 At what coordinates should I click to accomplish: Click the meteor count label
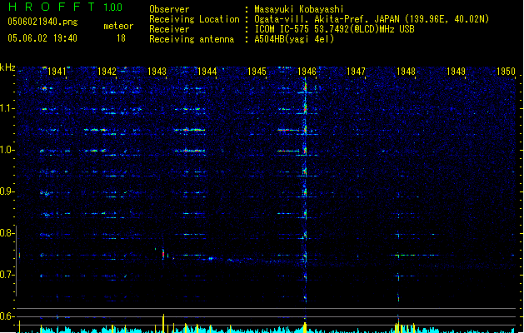click(x=118, y=26)
